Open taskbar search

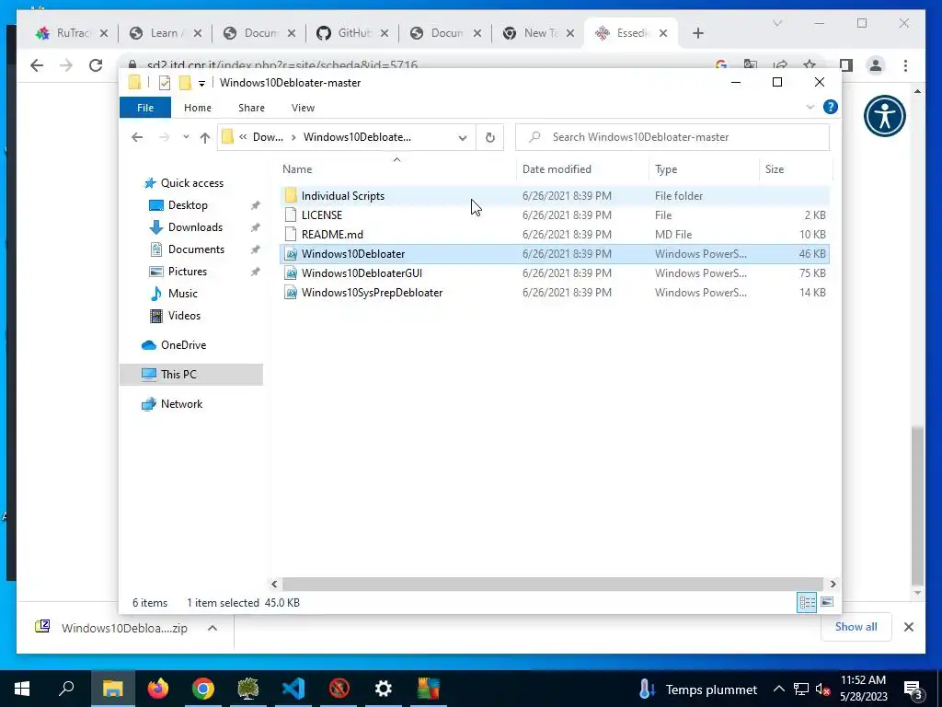[66, 689]
